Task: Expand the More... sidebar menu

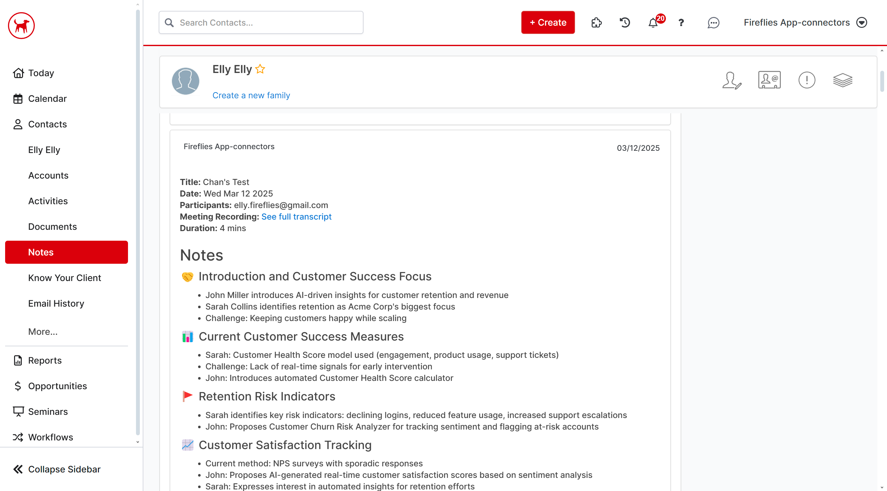Action: [43, 332]
